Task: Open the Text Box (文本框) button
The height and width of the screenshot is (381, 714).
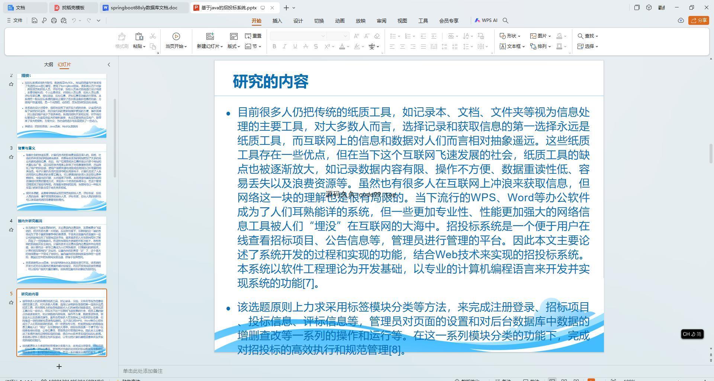Action: 512,46
